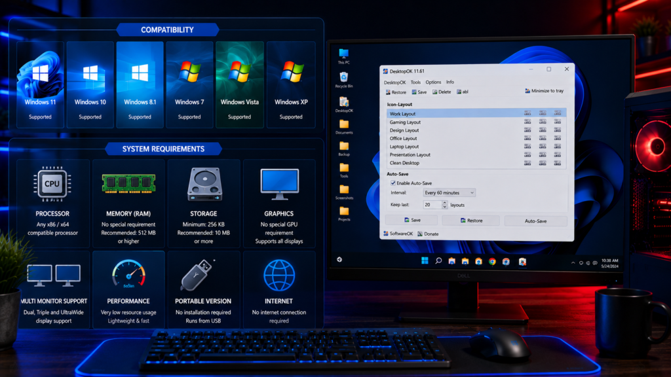
Task: Click the large Restore button at bottom
Action: (x=470, y=221)
